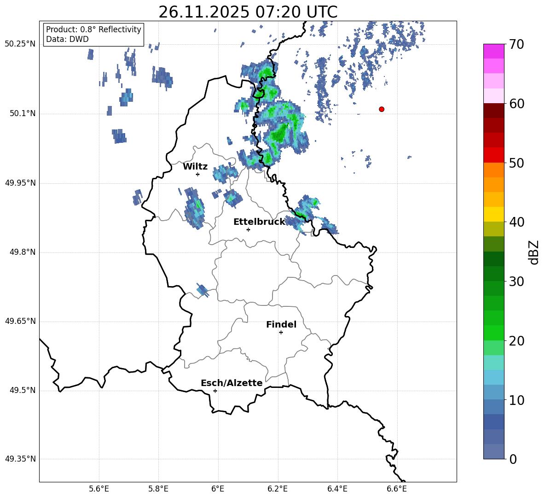Click the 50.1°N latitude label
545x498 pixels.
click(x=23, y=113)
